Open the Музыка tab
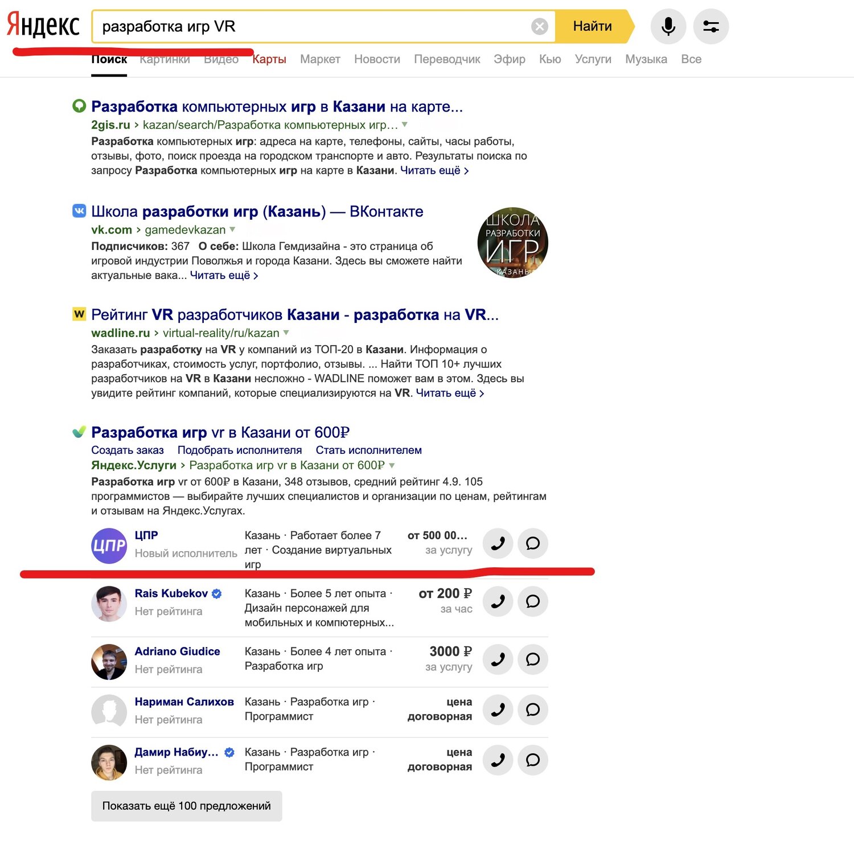 click(646, 59)
